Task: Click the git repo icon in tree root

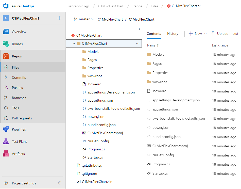Action: point(73,35)
